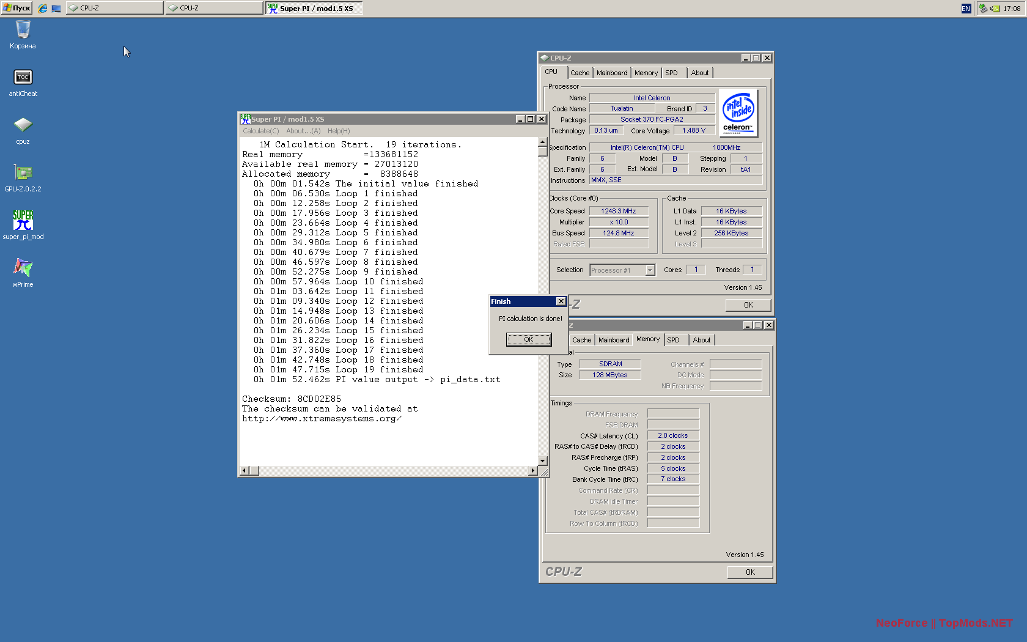Click the Code Name Tualatin field
Image resolution: width=1027 pixels, height=642 pixels.
(622, 108)
